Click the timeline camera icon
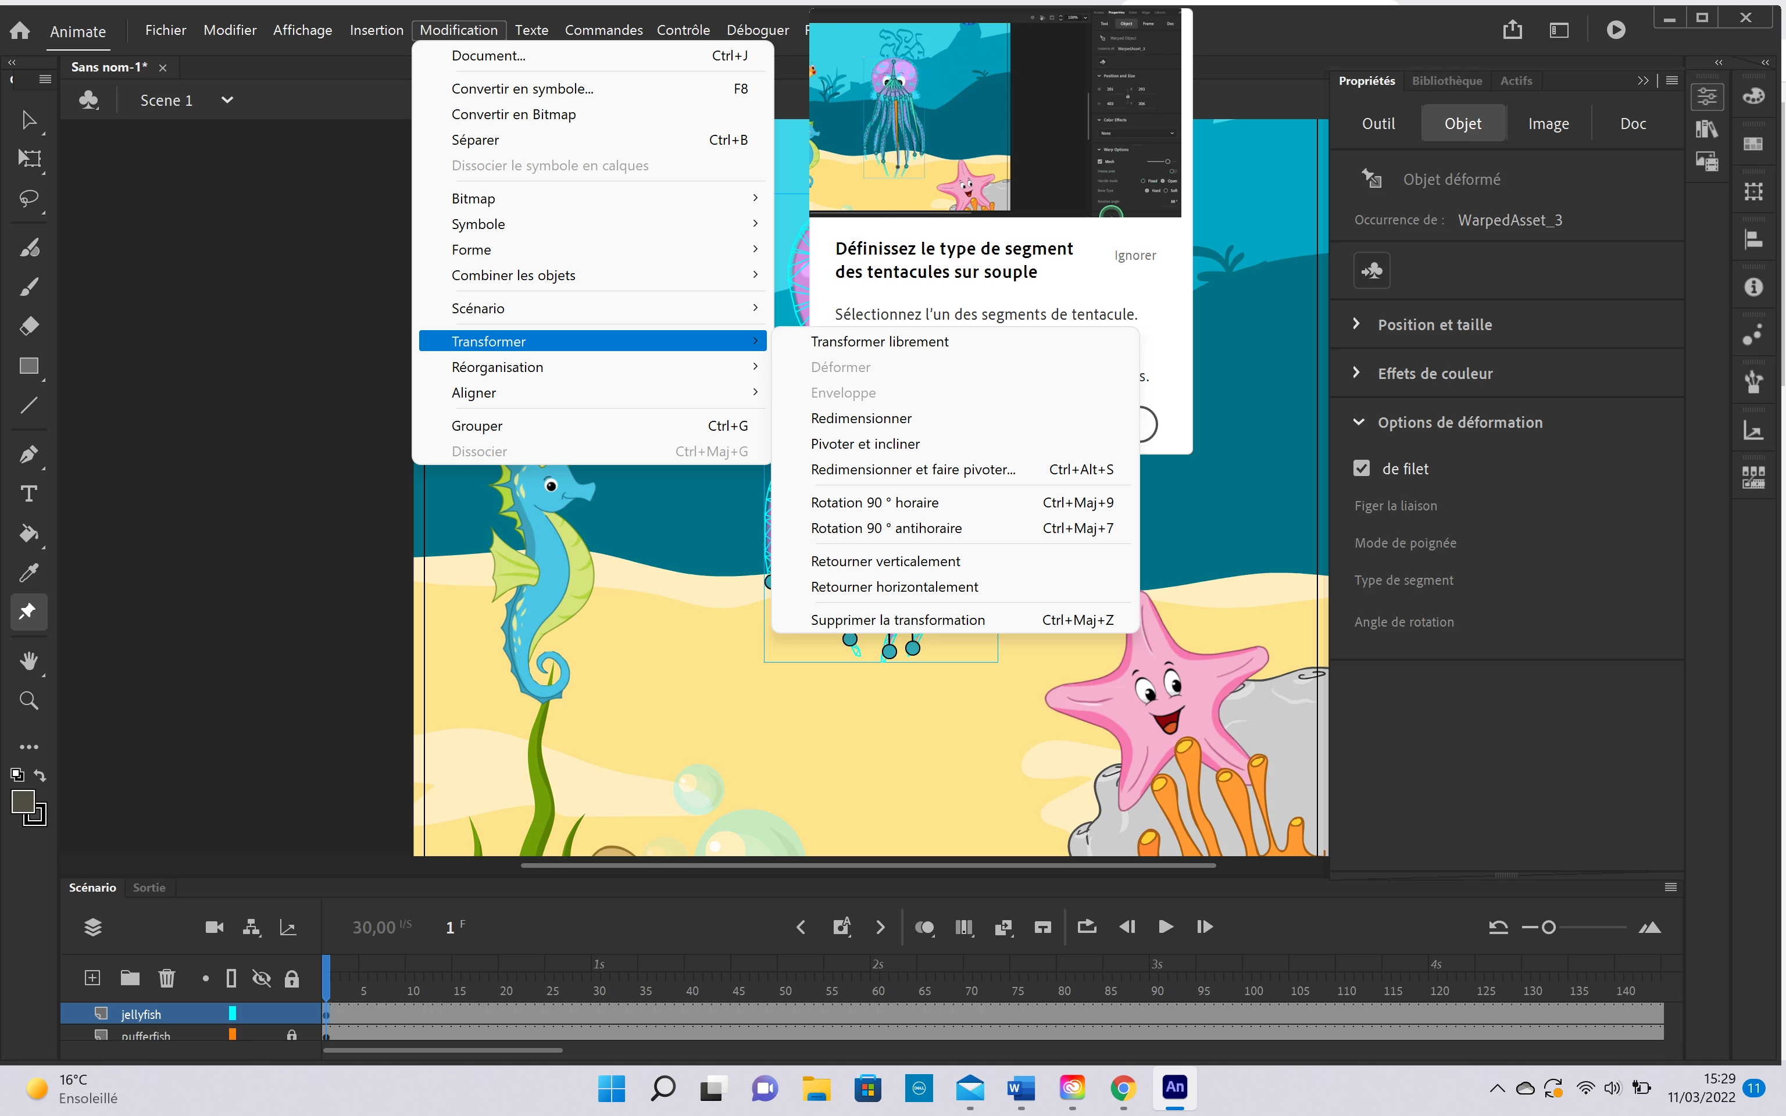This screenshot has width=1786, height=1116. click(214, 927)
